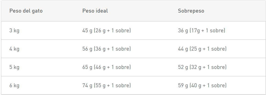Select the '4 kg' weight cell

(x=15, y=49)
